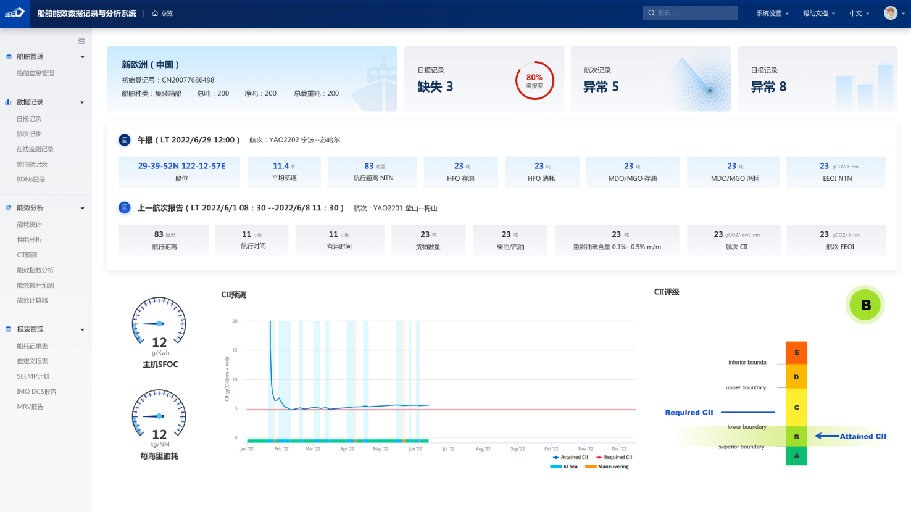Toggle Attained CII legend series
Screen dimensions: 911x512
click(x=570, y=457)
